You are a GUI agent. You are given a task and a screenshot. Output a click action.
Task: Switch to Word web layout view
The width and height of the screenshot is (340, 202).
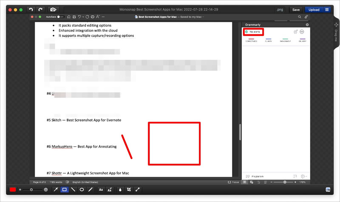[252, 182]
